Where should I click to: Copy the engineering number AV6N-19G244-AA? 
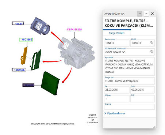click(151, 52)
